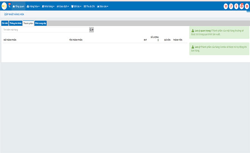Click the app logo in top-left corner

point(3,6)
